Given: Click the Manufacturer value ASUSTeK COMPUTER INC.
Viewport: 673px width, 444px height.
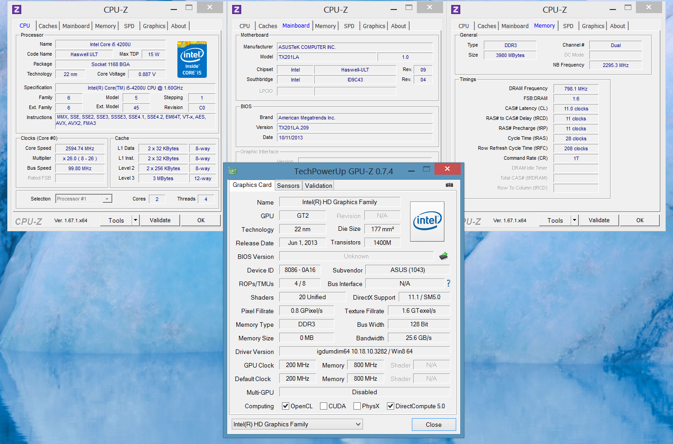Looking at the screenshot, I should 355,47.
